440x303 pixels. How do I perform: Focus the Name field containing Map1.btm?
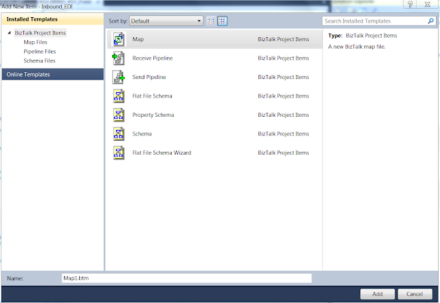coord(186,278)
